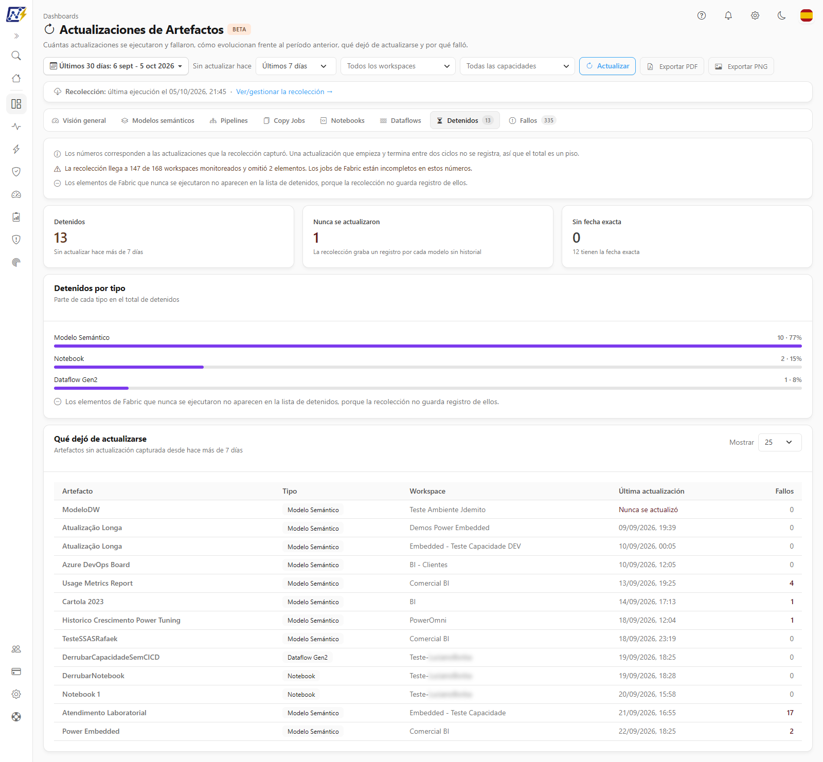Switch to the Notebooks tab
This screenshot has width=823, height=762.
coord(343,120)
